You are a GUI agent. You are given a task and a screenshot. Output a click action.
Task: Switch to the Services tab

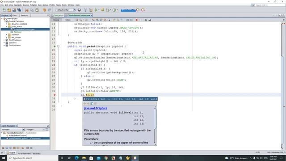pyautogui.click(x=24, y=16)
